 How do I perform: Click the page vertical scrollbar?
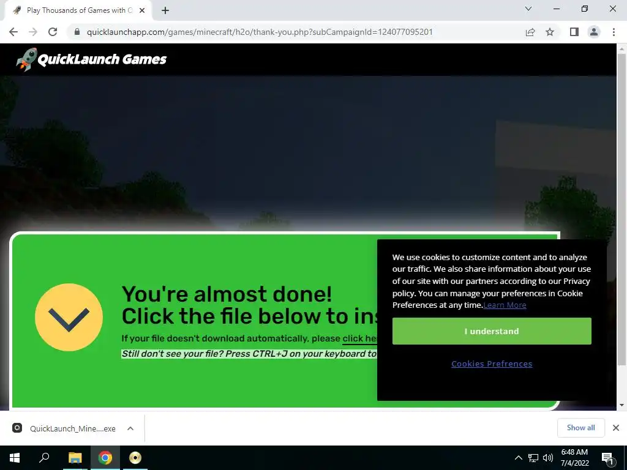[621, 208]
